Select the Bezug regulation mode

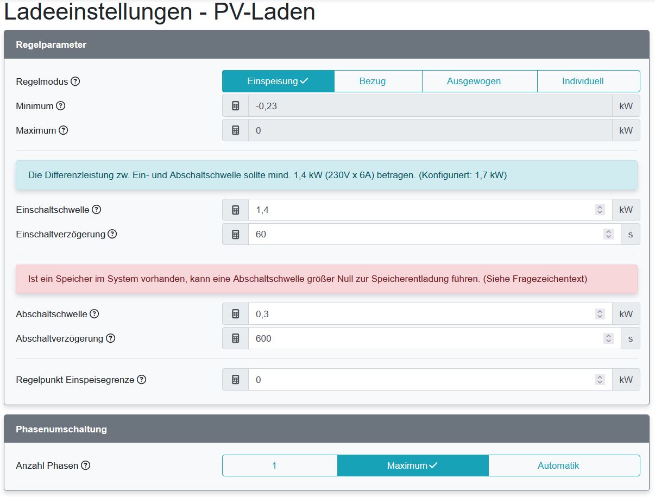[x=378, y=80]
